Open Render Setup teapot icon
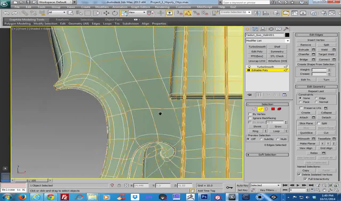Screen dimensions: 341x201 coord(323,13)
